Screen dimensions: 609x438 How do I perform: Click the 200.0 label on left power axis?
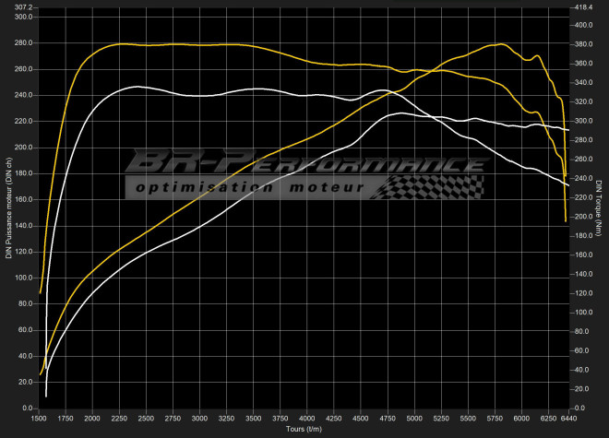[21, 148]
